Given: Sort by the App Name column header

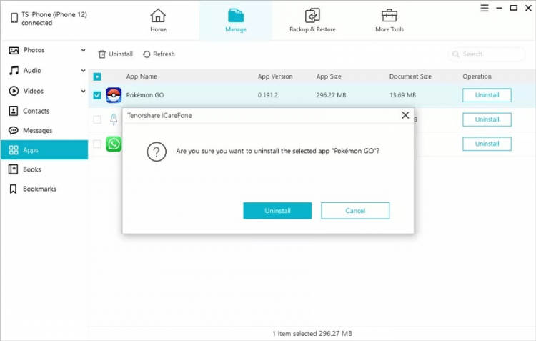Looking at the screenshot, I should (x=142, y=76).
